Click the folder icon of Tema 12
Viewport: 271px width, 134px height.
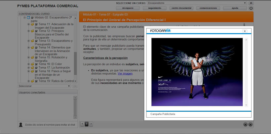click(32, 31)
